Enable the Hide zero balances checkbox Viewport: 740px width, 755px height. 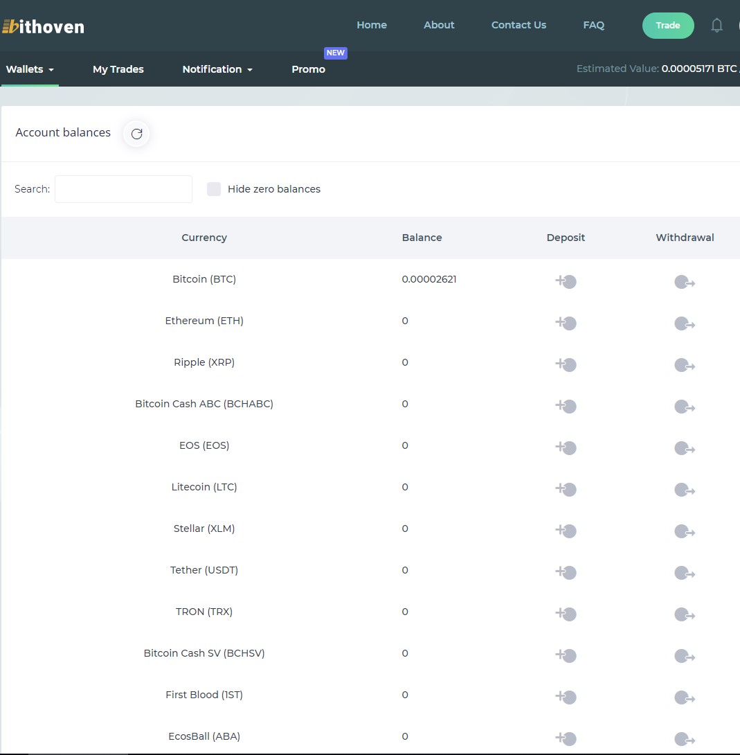[214, 189]
